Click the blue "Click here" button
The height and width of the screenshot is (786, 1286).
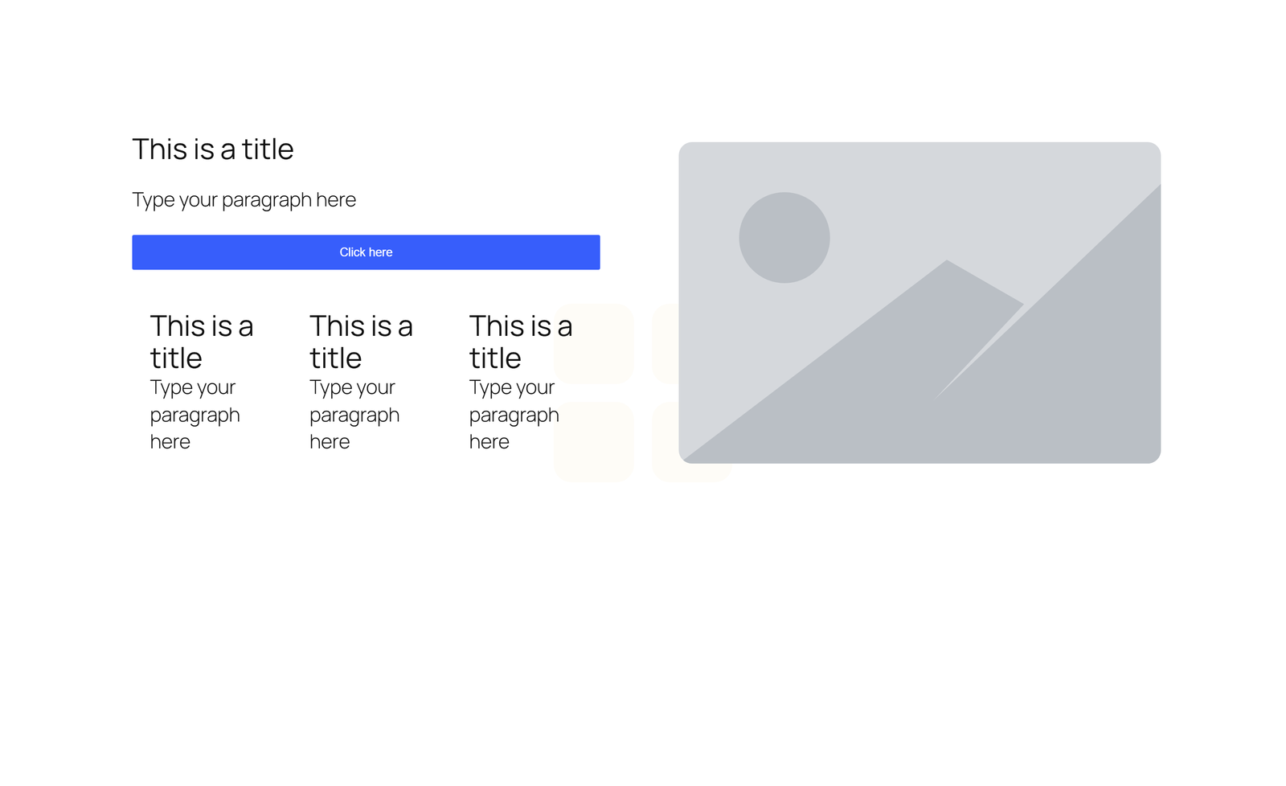point(366,252)
